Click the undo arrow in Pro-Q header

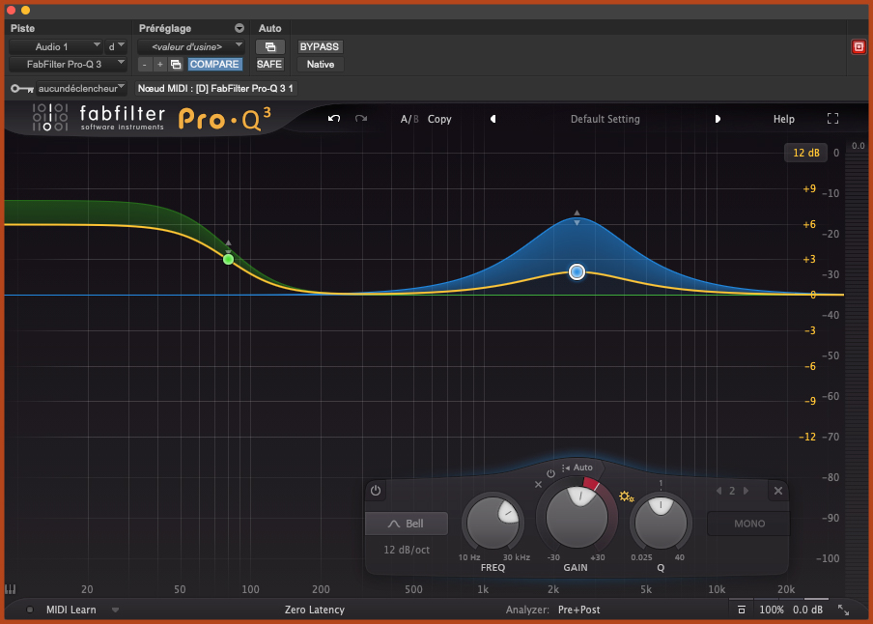[334, 119]
